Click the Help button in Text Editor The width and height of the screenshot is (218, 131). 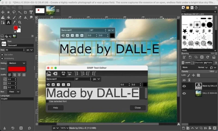[x=56, y=108]
